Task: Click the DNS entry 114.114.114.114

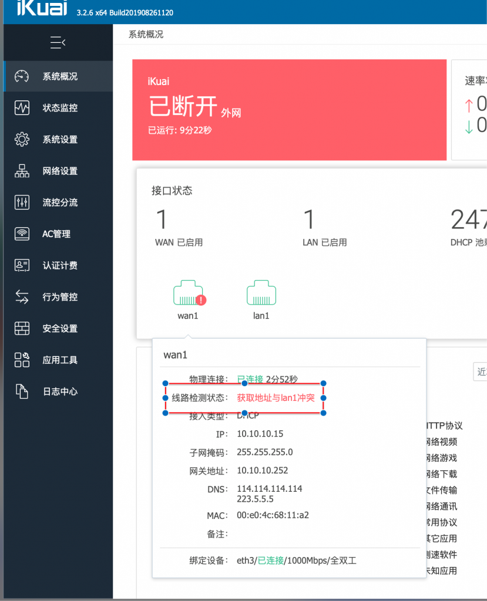Action: [x=270, y=489]
